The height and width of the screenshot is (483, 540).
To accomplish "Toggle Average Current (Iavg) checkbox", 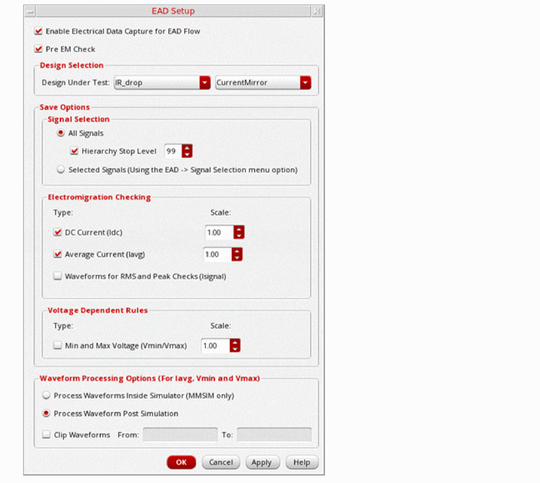I will [58, 254].
